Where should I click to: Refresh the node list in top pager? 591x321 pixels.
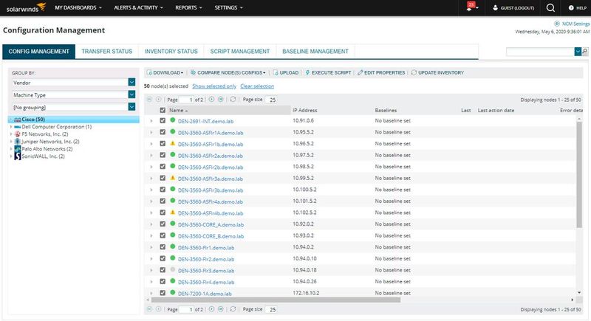coord(233,100)
